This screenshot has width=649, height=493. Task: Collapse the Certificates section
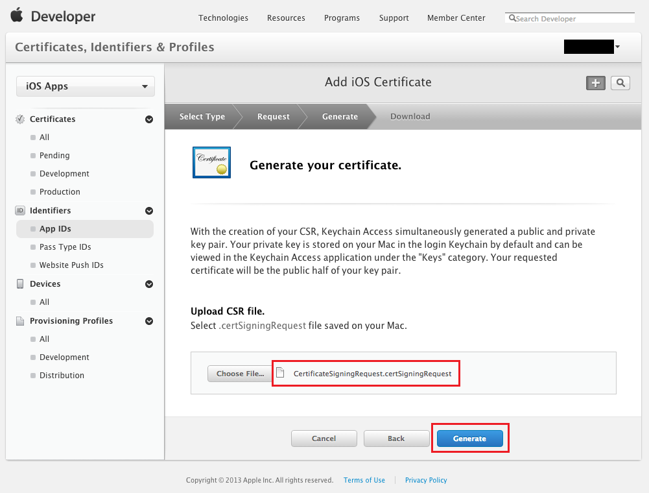coord(149,119)
